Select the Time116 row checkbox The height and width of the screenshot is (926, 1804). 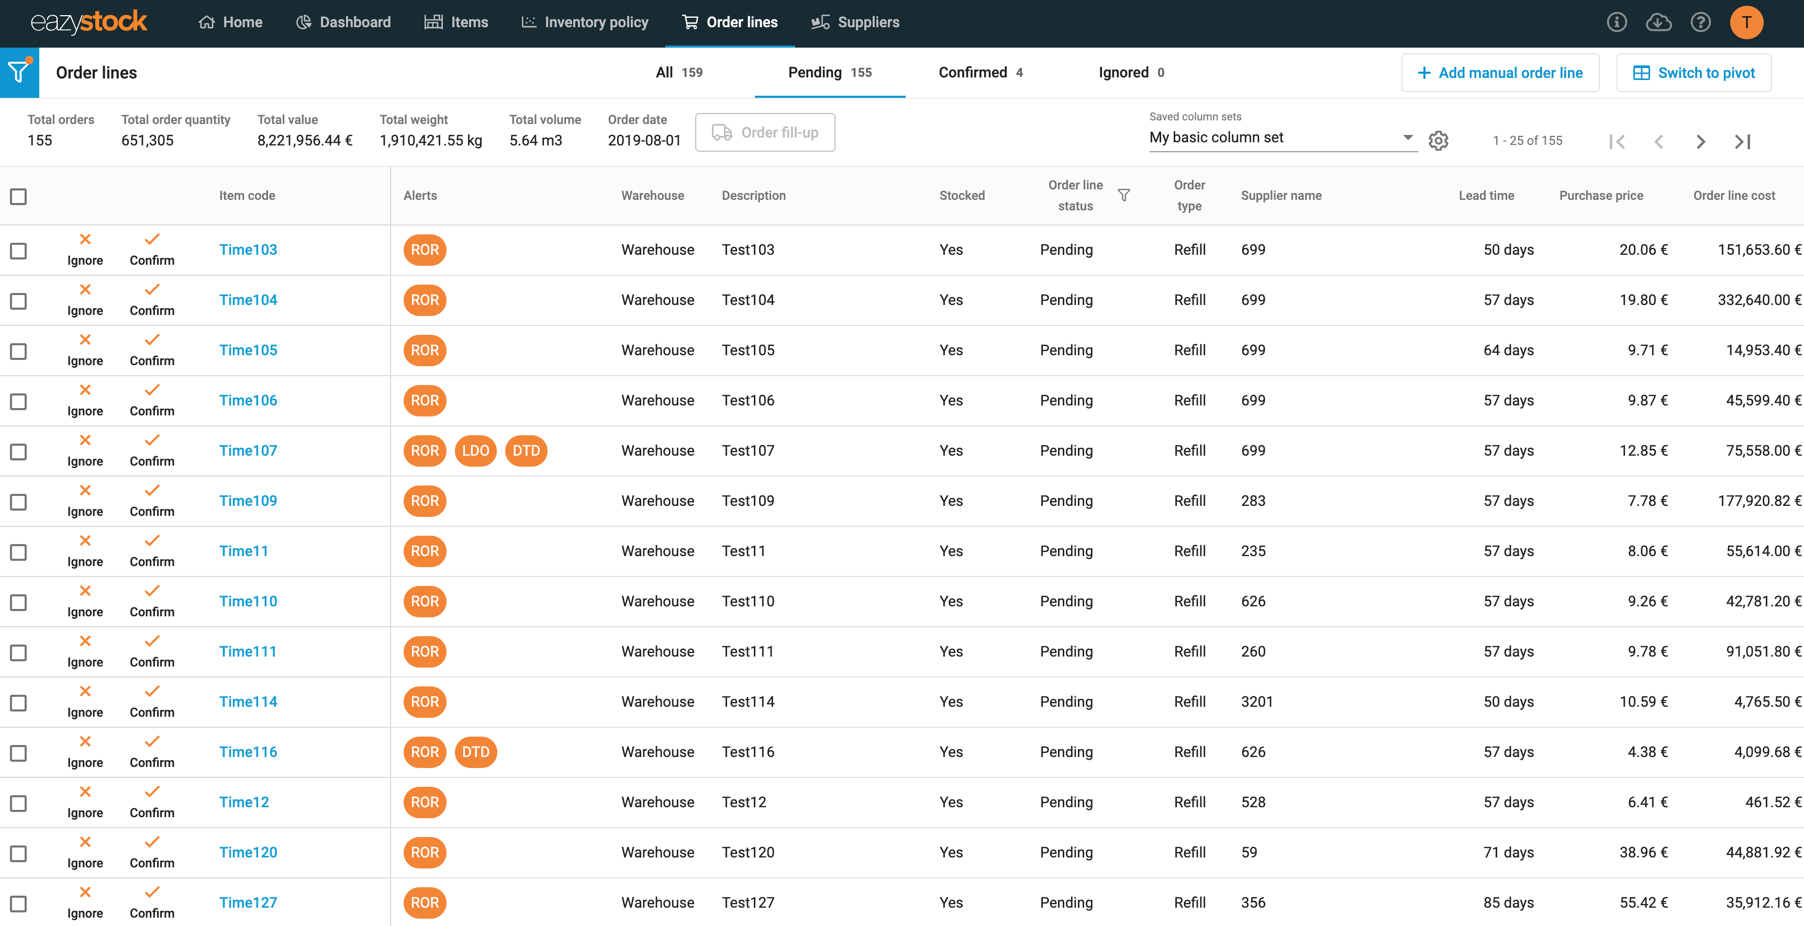click(19, 752)
